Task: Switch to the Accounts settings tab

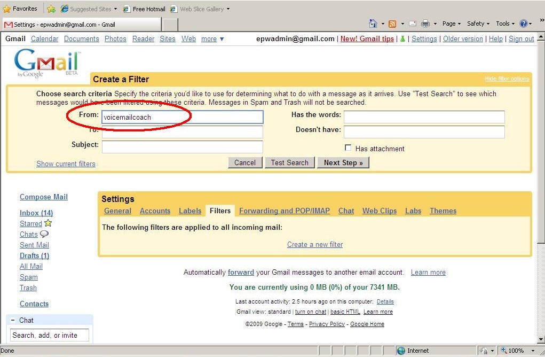Action: 155,211
